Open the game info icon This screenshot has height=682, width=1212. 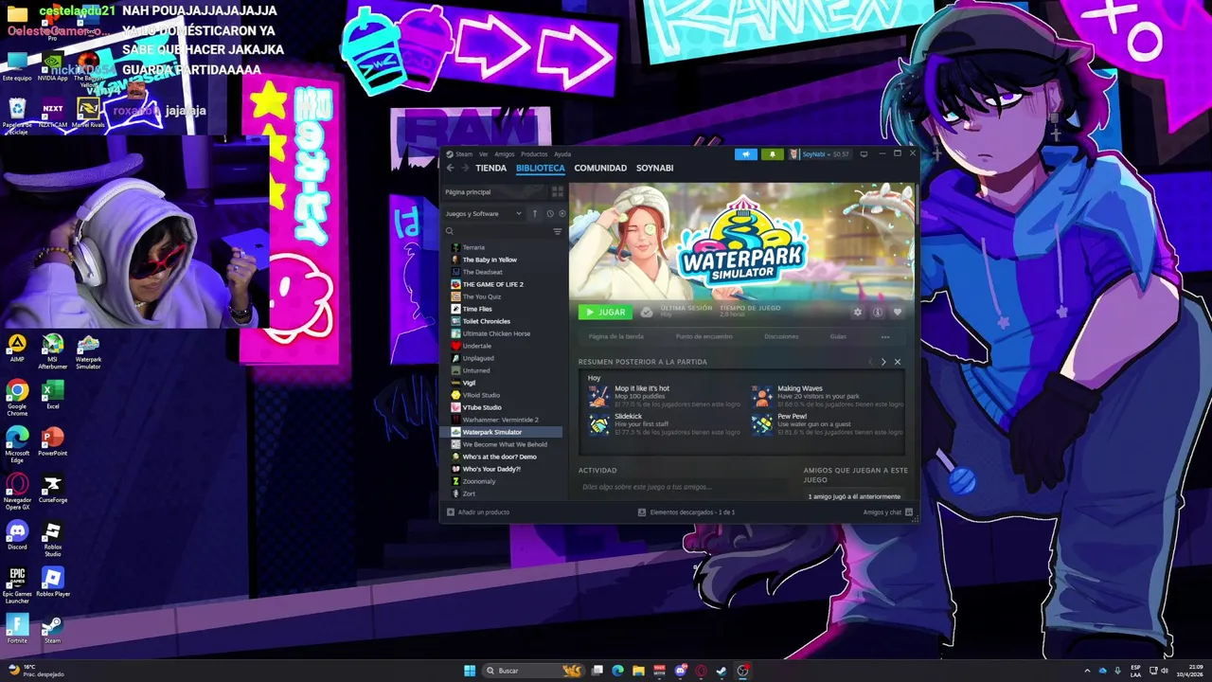coord(878,312)
